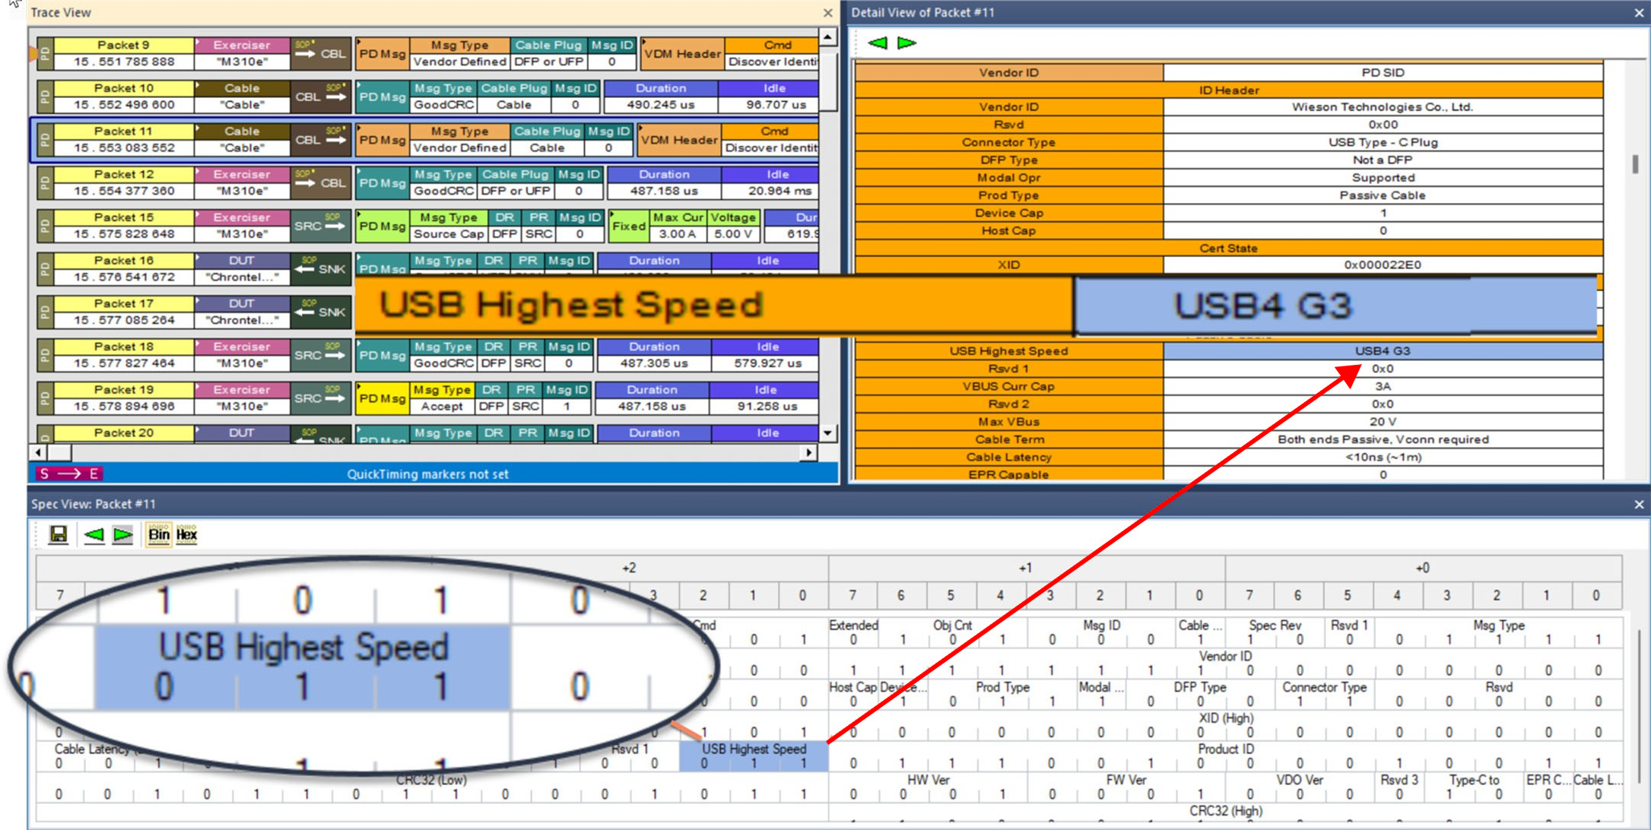Click USB Highest Speed field in Spec View
The width and height of the screenshot is (1651, 830).
(x=753, y=756)
